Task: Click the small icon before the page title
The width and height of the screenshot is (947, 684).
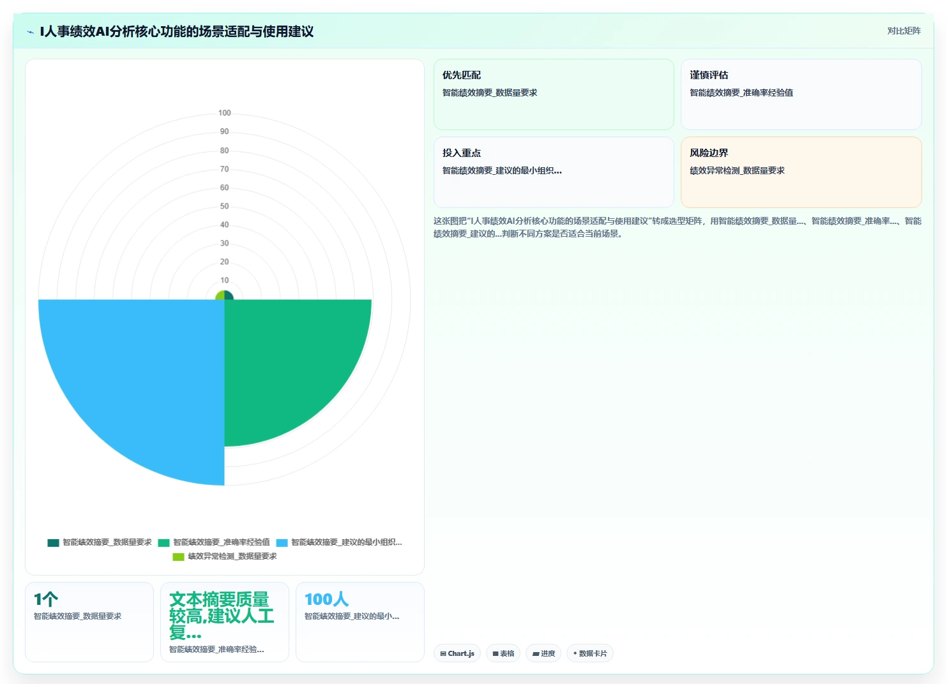Action: click(x=30, y=32)
